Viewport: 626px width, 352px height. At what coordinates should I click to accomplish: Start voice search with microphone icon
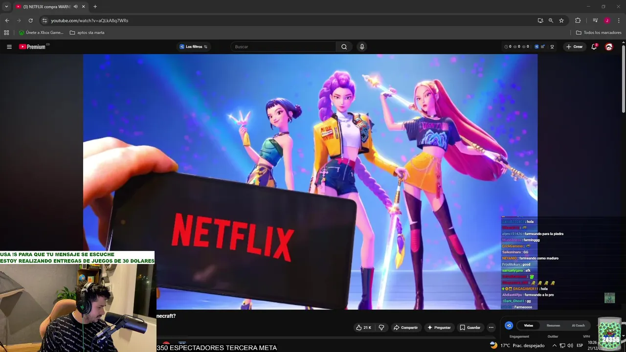click(x=362, y=47)
